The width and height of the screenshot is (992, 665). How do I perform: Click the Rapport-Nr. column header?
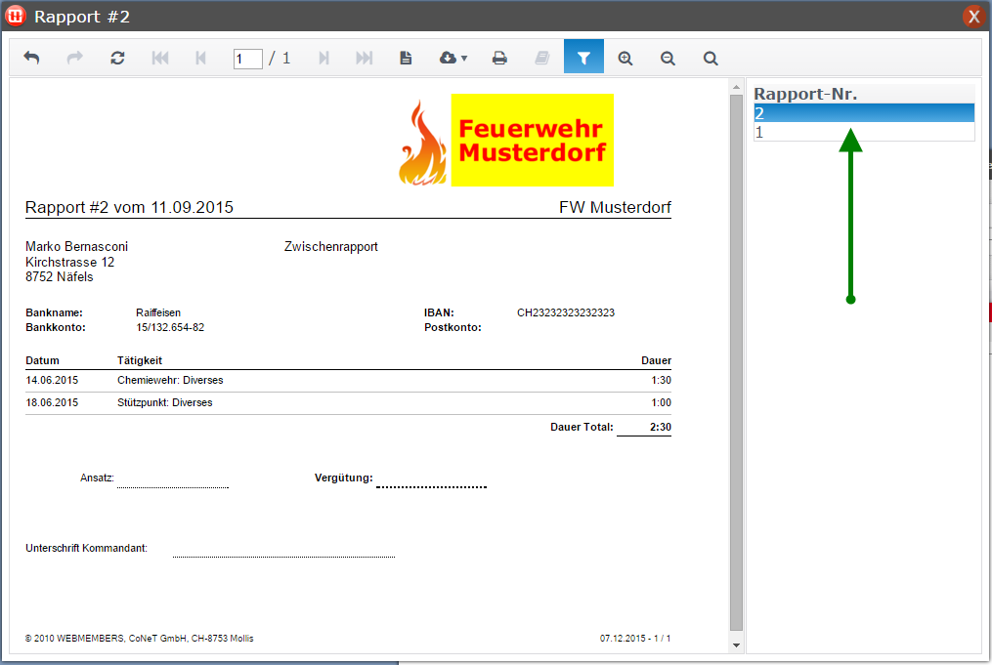tap(864, 92)
